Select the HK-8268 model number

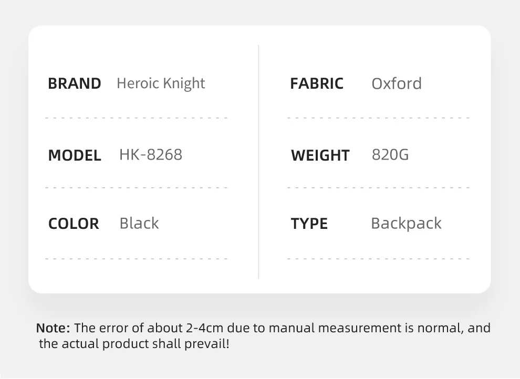pyautogui.click(x=151, y=155)
